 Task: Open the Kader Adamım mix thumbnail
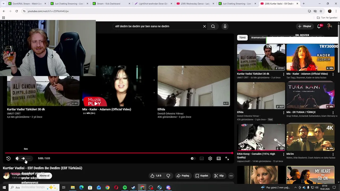click(x=310, y=57)
